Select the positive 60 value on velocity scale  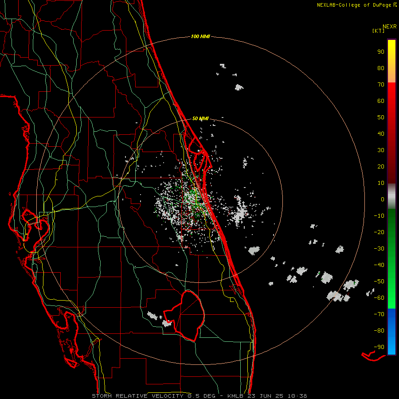tap(381, 101)
